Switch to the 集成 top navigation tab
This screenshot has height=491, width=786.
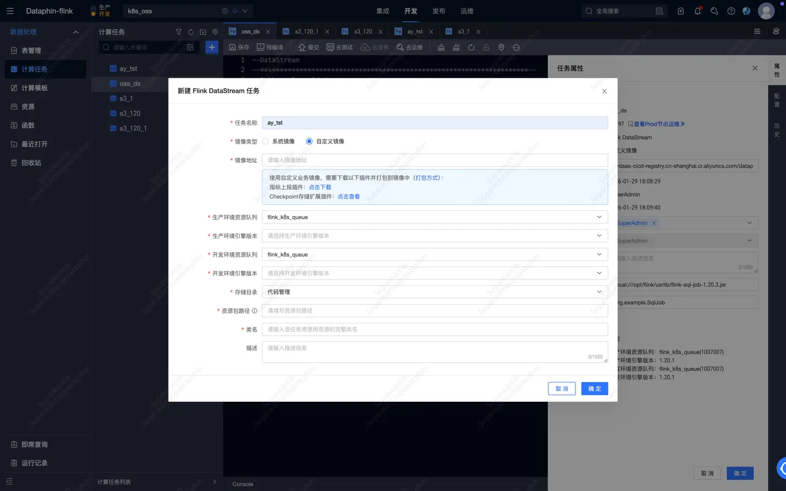click(x=382, y=11)
